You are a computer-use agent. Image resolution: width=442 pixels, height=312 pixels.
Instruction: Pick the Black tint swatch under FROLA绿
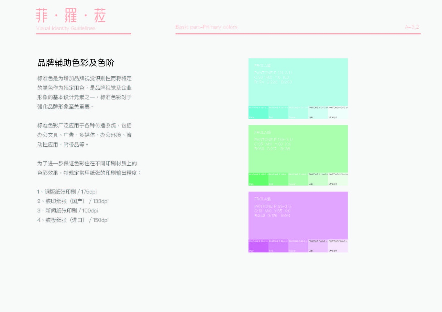point(258,179)
